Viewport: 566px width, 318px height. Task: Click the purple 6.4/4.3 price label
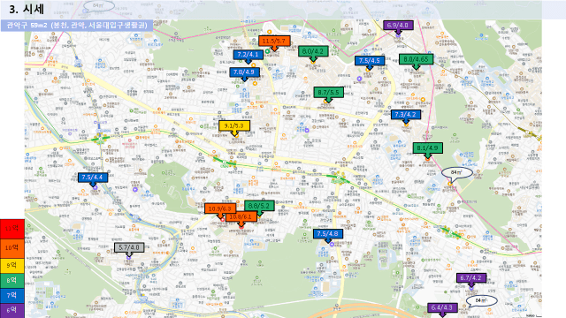coord(442,308)
